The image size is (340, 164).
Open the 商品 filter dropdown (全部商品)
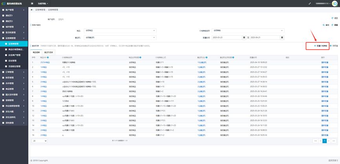point(120,31)
